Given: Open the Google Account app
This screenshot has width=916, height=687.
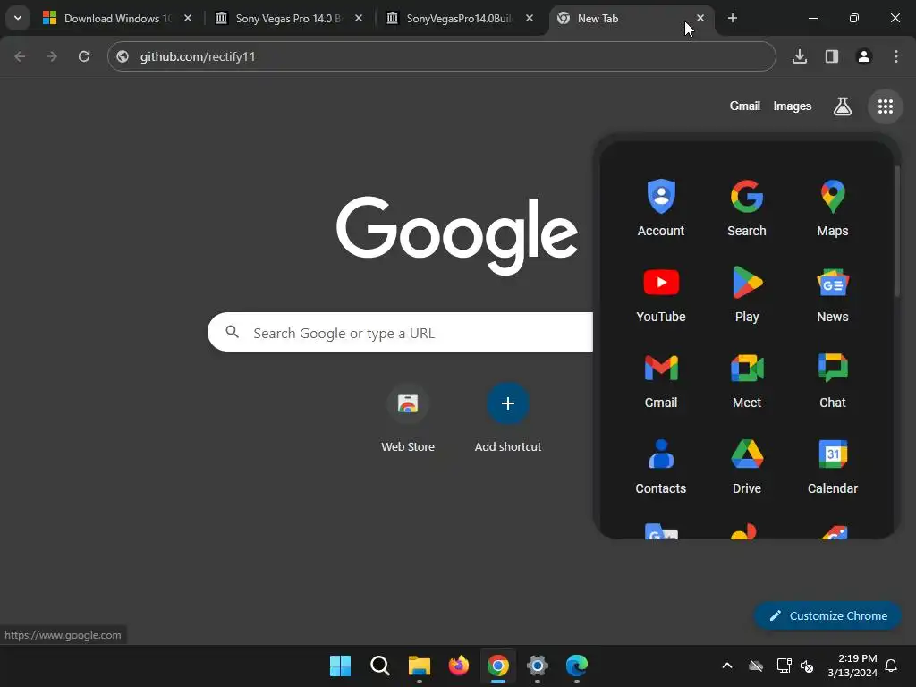Looking at the screenshot, I should pyautogui.click(x=661, y=207).
